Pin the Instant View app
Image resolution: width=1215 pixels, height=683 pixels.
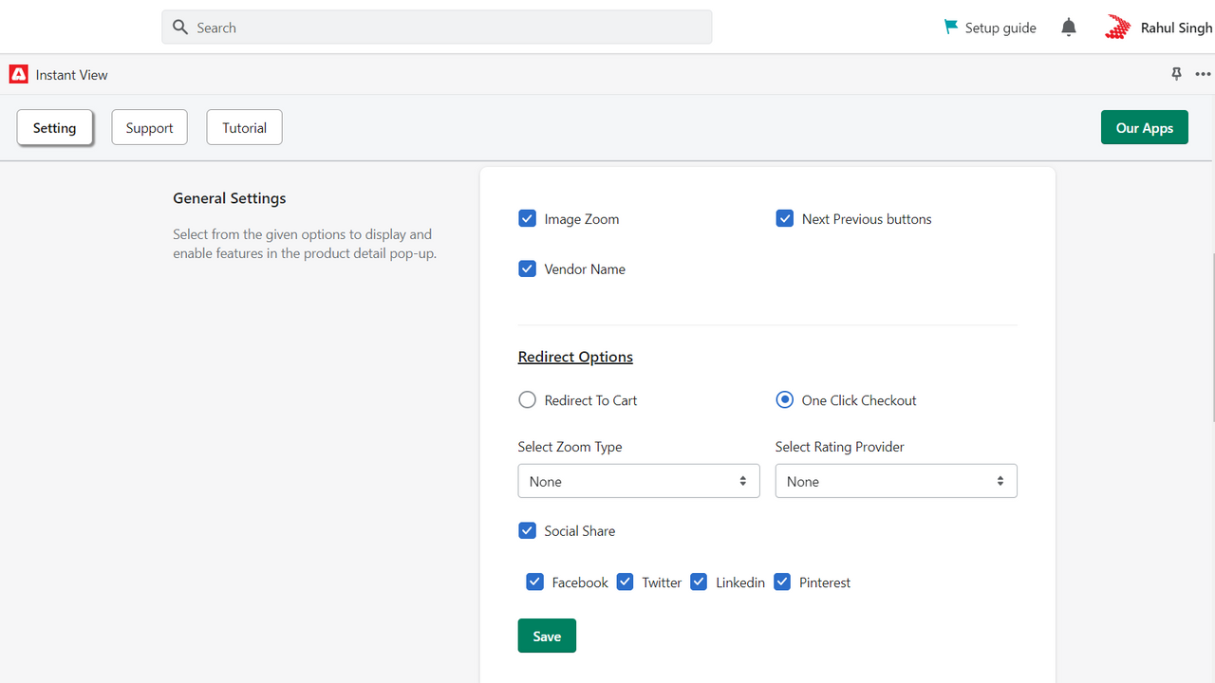tap(1176, 74)
